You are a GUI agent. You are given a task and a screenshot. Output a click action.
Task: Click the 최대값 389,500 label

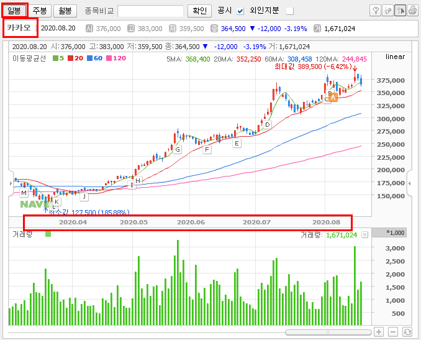313,67
